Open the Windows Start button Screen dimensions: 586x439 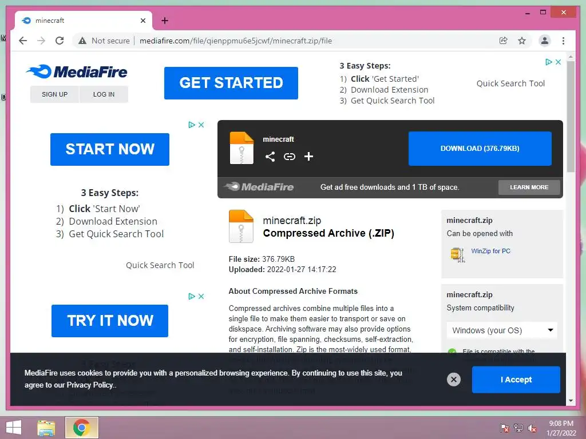click(x=14, y=428)
